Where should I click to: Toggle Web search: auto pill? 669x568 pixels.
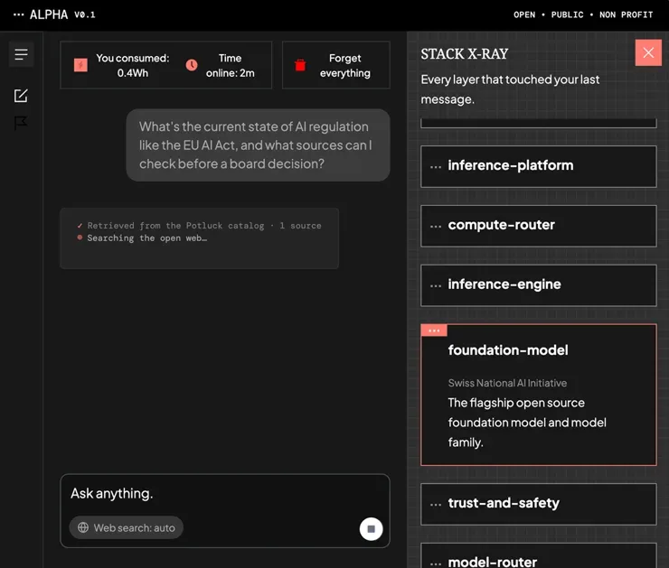tap(127, 527)
